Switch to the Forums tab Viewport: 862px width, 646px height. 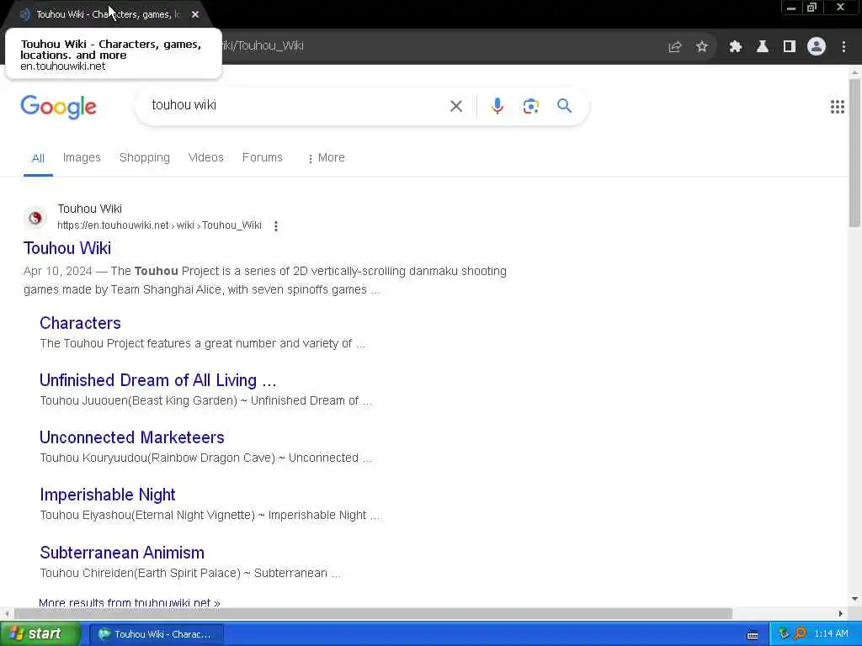pos(263,157)
